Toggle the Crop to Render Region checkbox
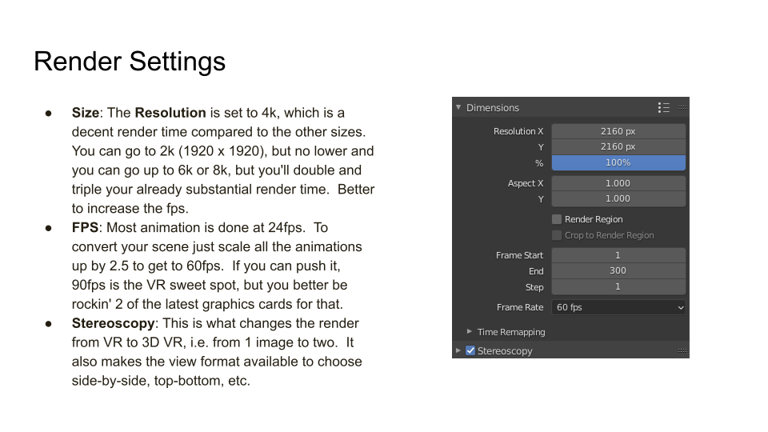Viewport: 768px width, 432px height. point(557,235)
